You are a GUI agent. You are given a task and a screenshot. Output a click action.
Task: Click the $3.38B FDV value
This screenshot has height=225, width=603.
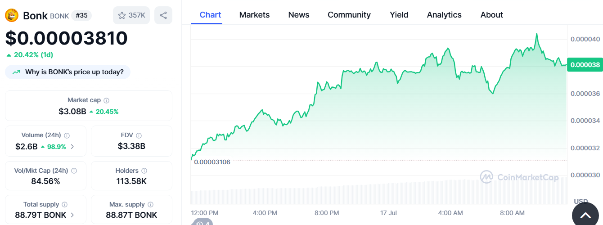pos(131,146)
